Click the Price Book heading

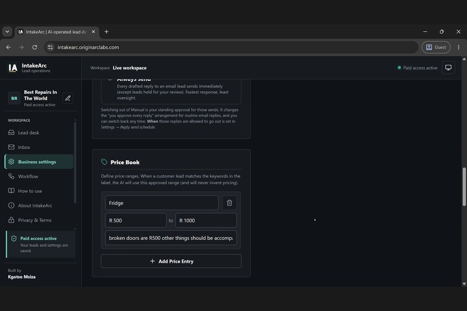(x=125, y=162)
